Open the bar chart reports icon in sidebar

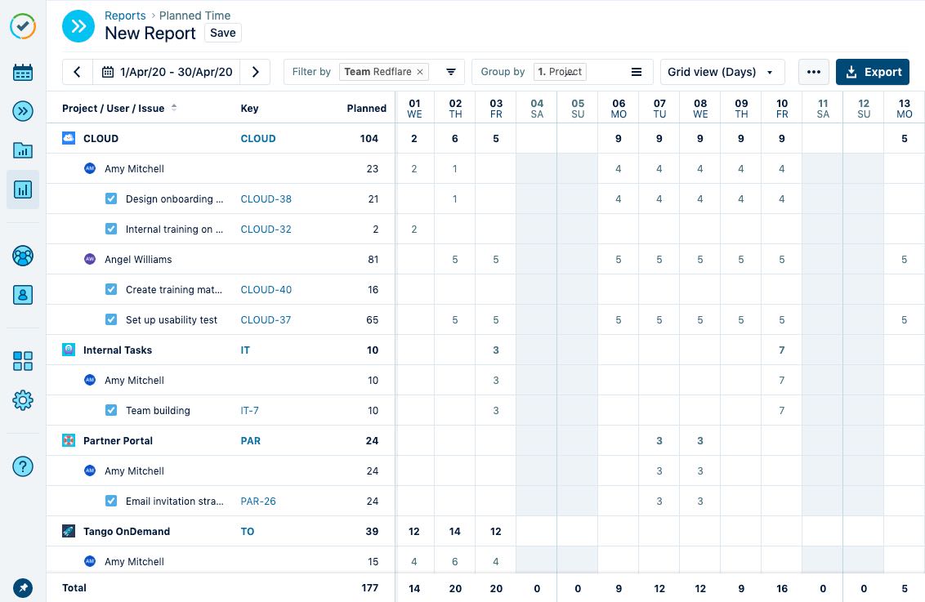[23, 190]
